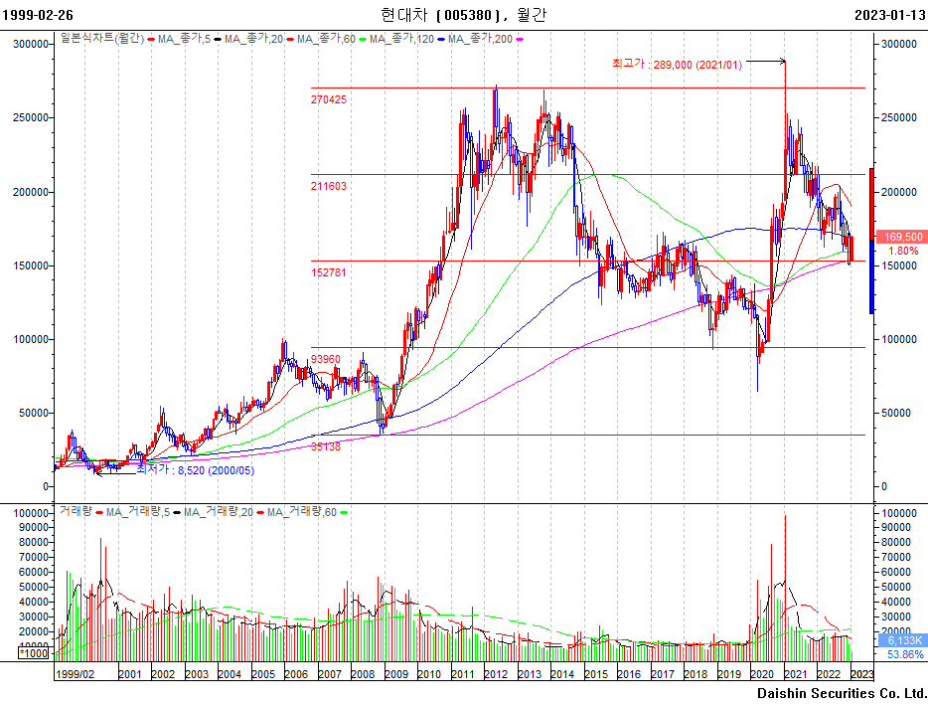
Task: Click the 2001 year label
Action: [x=129, y=674]
